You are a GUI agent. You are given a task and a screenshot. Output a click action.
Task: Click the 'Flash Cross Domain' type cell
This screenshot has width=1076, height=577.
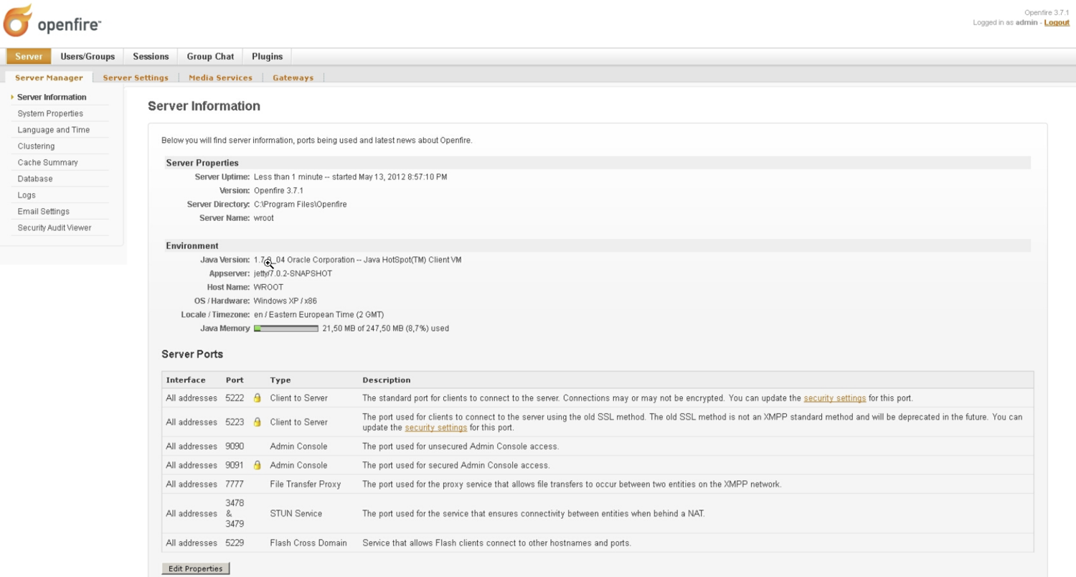(x=308, y=543)
